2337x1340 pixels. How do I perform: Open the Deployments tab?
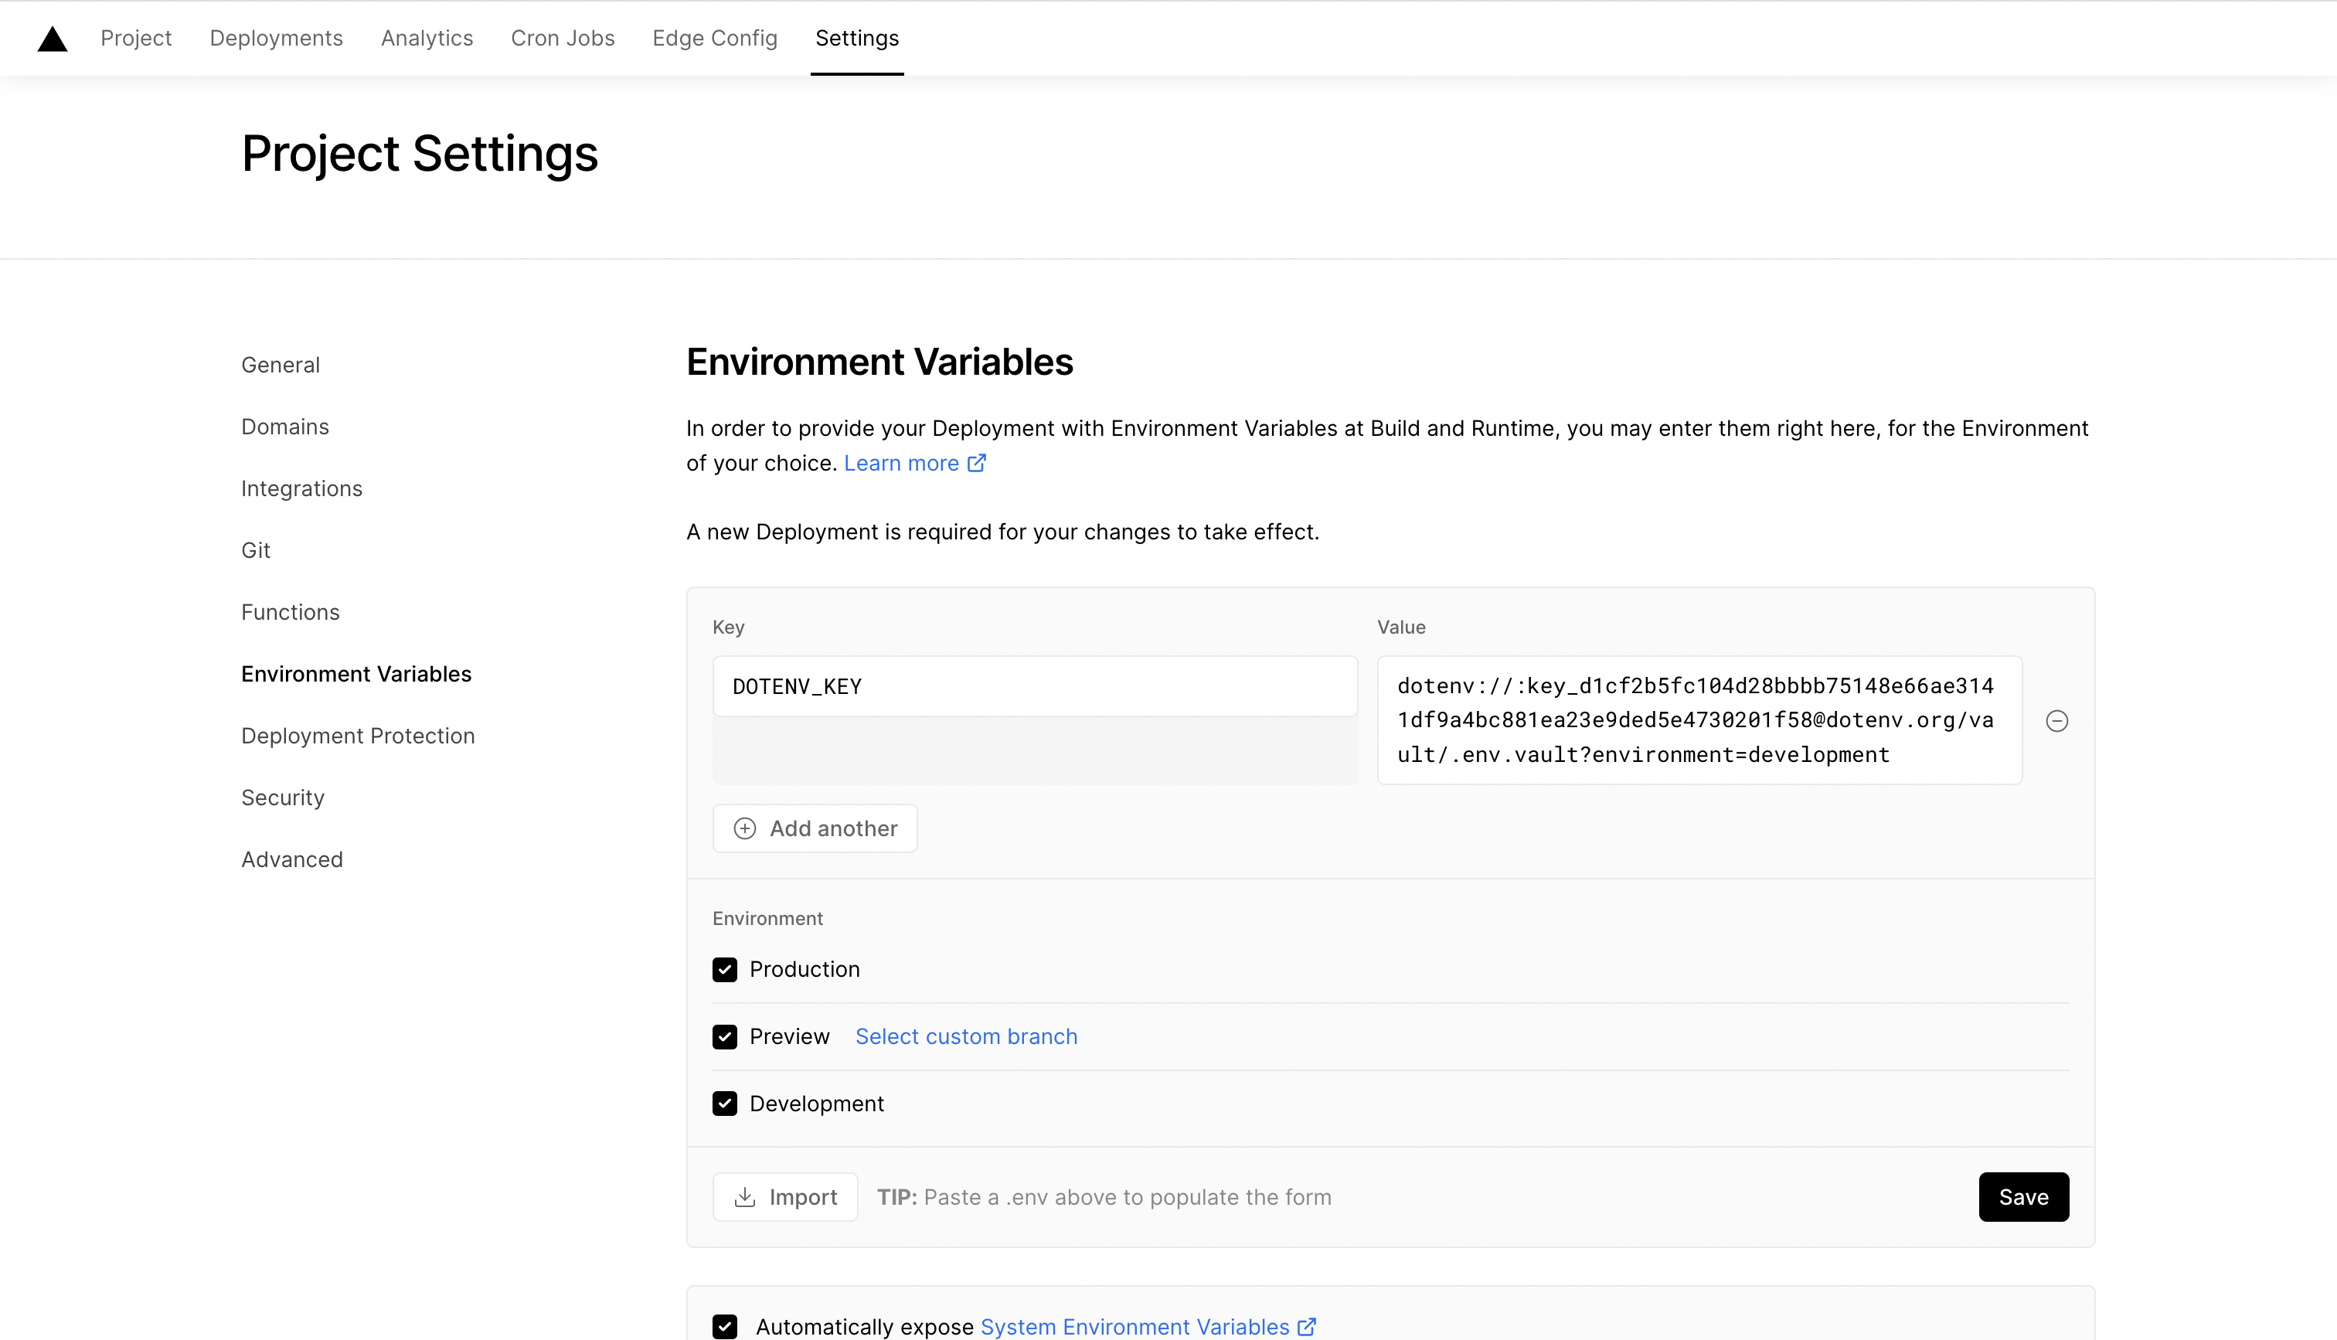coord(276,38)
